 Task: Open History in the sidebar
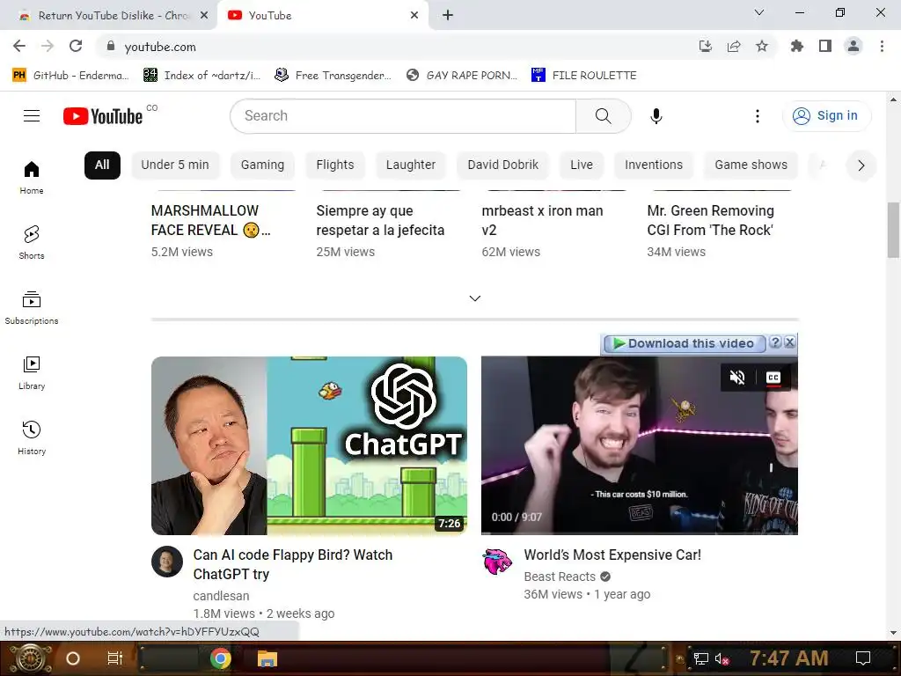click(x=32, y=437)
